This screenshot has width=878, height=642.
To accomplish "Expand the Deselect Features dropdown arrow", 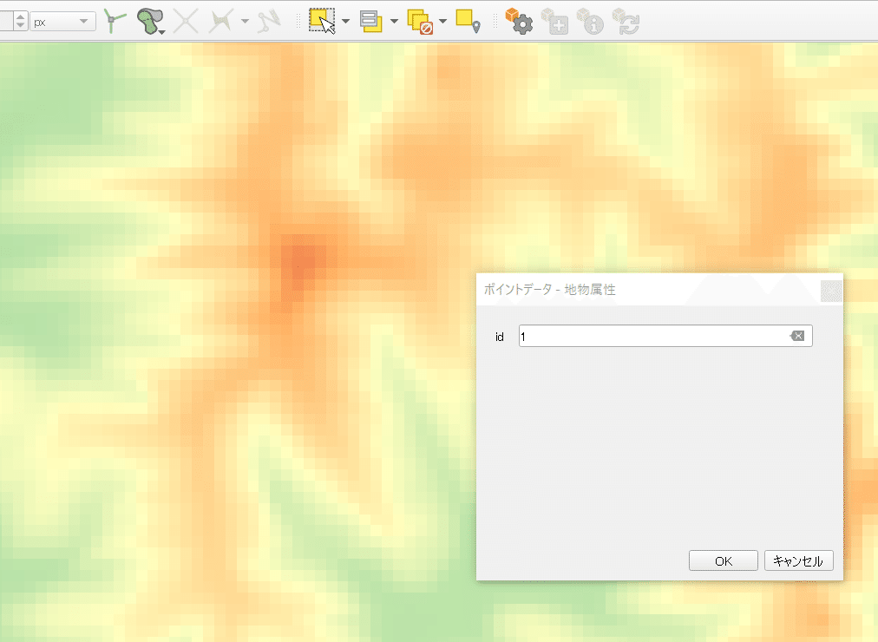I will [x=443, y=22].
